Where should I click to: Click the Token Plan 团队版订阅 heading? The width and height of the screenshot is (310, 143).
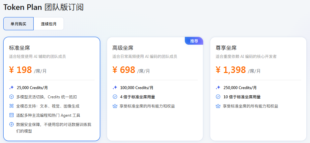(43, 7)
